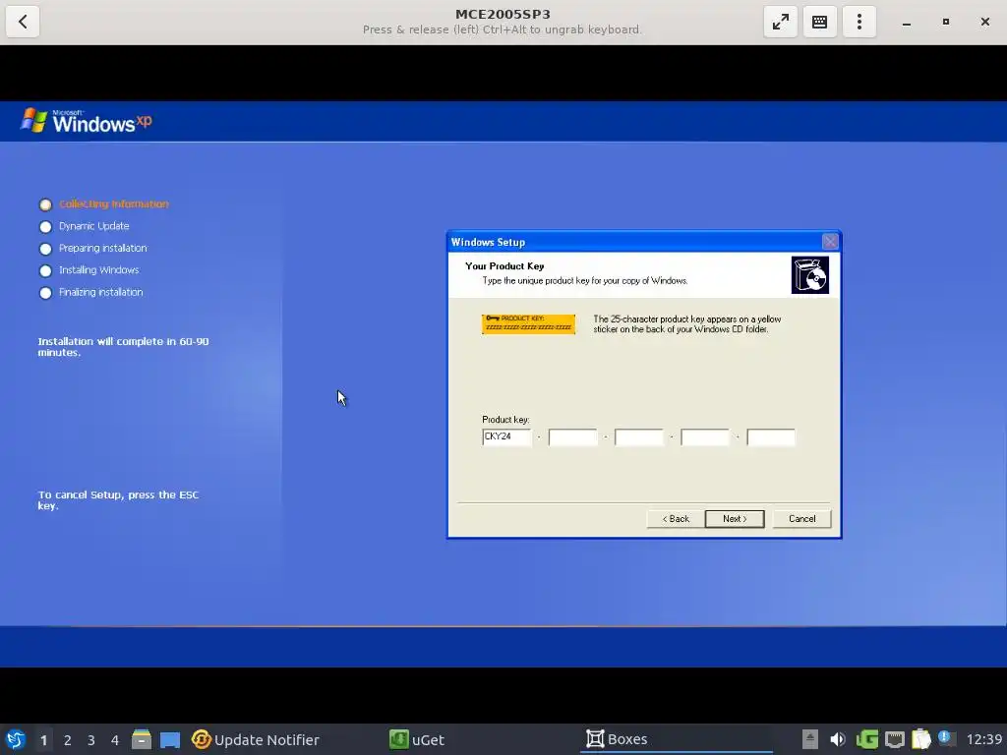Click the 'To cancel Setup, press the ESC key' text
The height and width of the screenshot is (755, 1007).
coord(118,500)
